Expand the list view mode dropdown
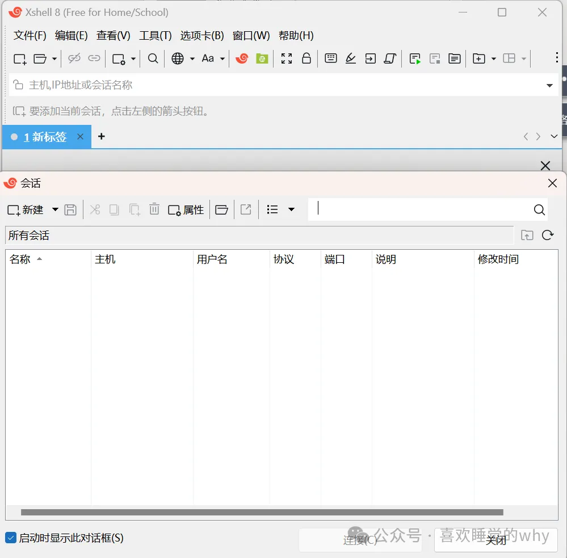 (x=291, y=209)
